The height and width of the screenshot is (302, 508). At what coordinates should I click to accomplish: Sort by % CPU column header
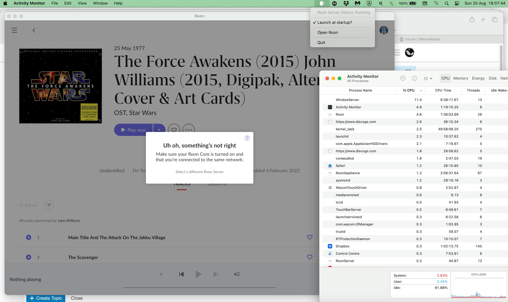[411, 90]
